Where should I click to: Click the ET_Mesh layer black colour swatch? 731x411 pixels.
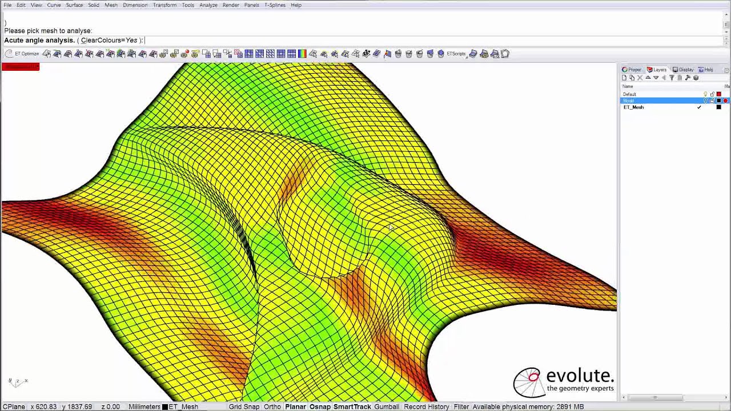coord(719,107)
